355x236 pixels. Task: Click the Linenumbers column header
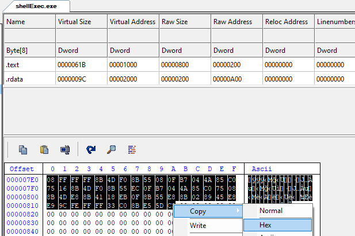click(335, 22)
